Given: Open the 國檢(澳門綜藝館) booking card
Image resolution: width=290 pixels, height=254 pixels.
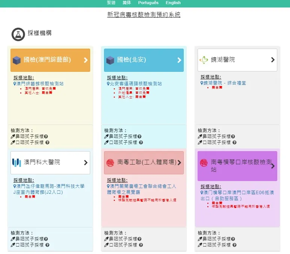Looking at the screenshot, I should (50, 60).
